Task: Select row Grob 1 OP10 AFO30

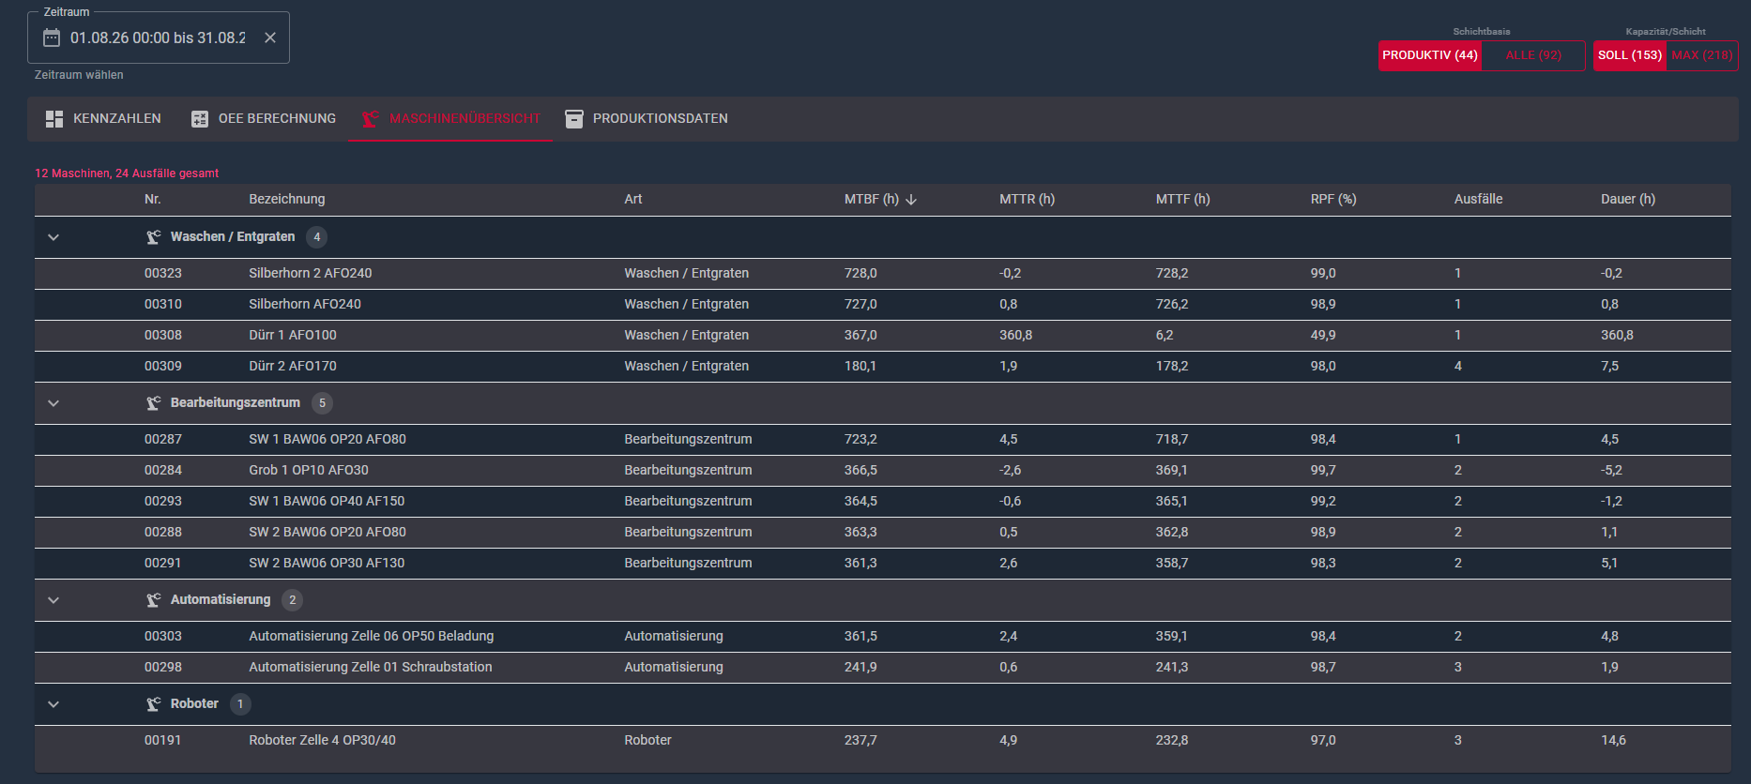Action: point(883,471)
